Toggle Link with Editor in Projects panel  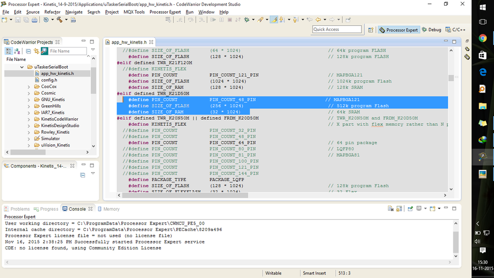36,51
